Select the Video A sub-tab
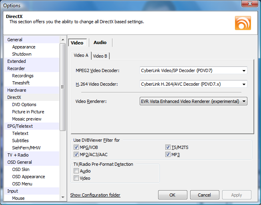Image resolution: width=261 pixels, height=205 pixels. (x=81, y=55)
